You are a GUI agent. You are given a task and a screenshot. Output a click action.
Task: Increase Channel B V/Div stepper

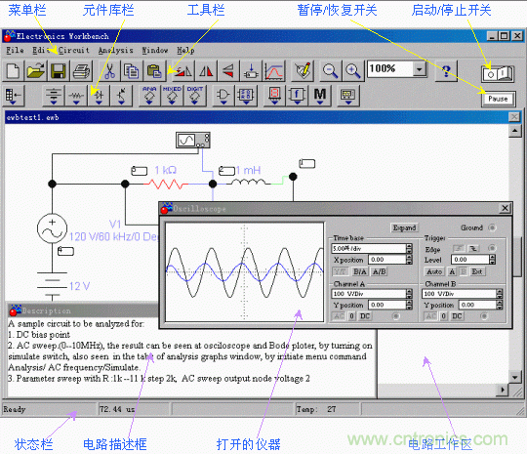coord(500,292)
